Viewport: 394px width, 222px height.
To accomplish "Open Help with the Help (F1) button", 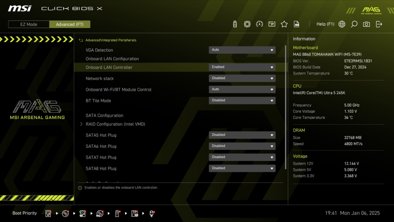I will tap(325, 24).
